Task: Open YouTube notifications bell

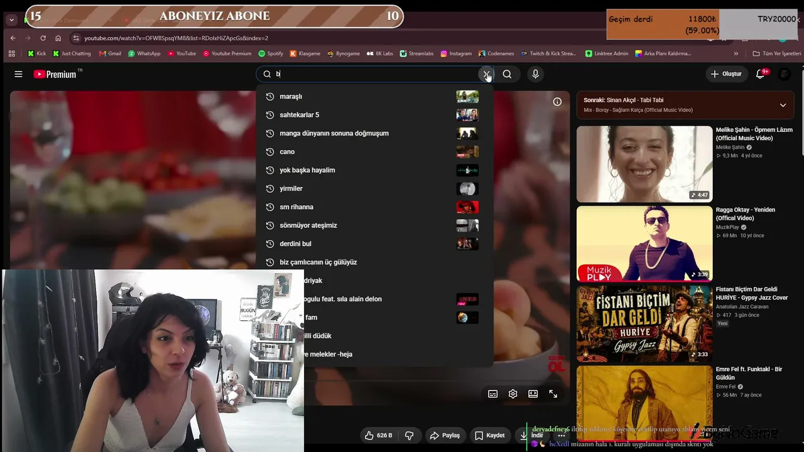Action: [x=760, y=74]
